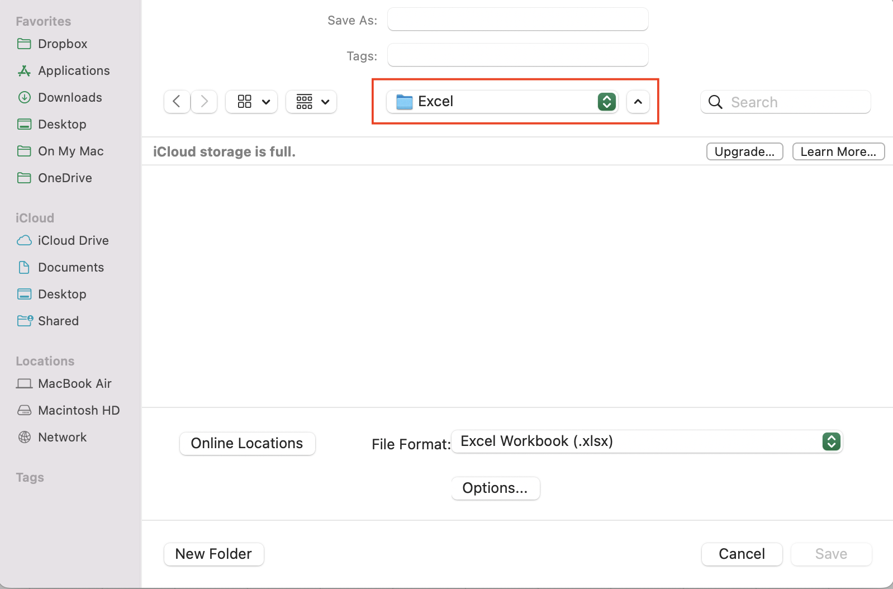
Task: Click the Shared folder icon
Action: point(25,321)
